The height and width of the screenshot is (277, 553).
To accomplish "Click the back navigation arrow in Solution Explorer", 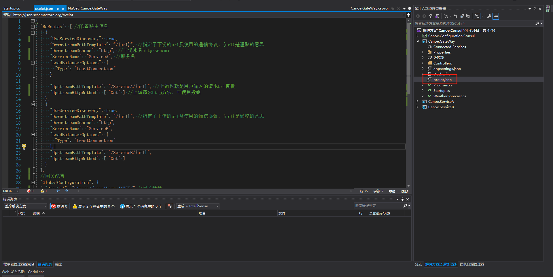I will click(418, 16).
